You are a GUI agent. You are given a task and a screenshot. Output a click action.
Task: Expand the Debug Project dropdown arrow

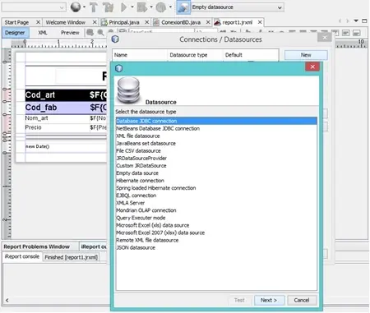click(x=151, y=7)
